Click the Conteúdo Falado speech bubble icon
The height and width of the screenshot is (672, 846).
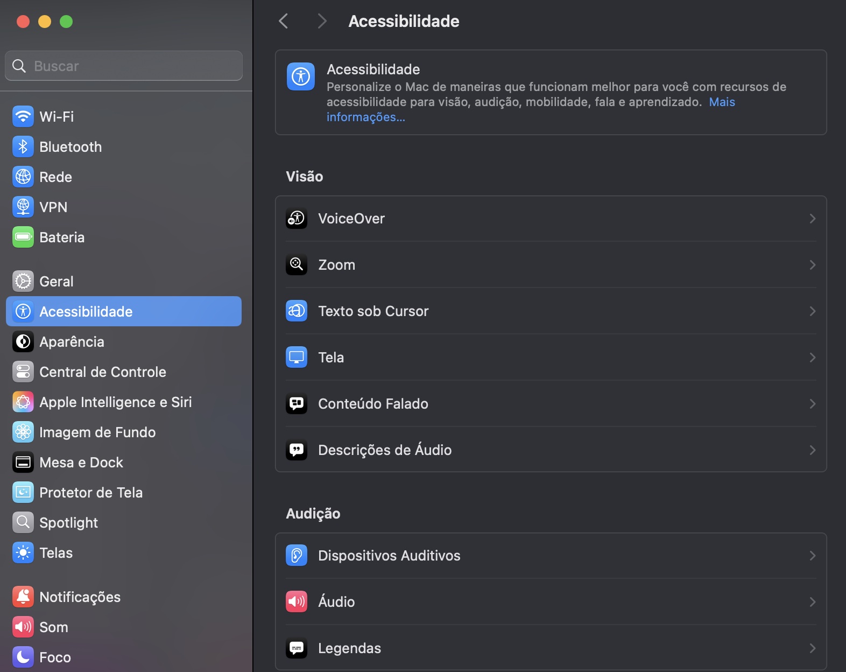pyautogui.click(x=297, y=404)
